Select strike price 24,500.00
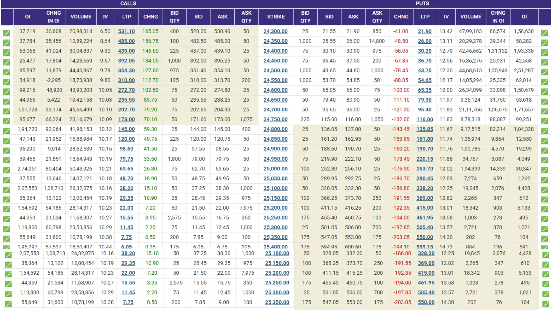The image size is (552, 310). pyautogui.click(x=275, y=70)
